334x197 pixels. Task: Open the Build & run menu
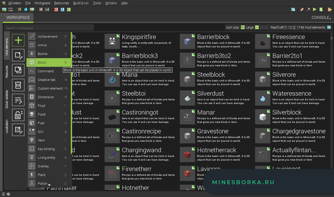[x=81, y=3]
